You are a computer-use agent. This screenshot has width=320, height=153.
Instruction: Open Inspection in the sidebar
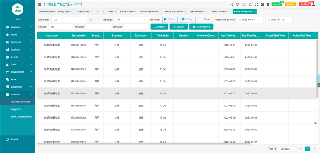point(16,109)
